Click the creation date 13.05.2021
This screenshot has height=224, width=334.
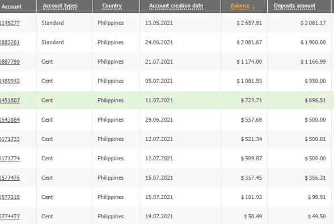159,23
